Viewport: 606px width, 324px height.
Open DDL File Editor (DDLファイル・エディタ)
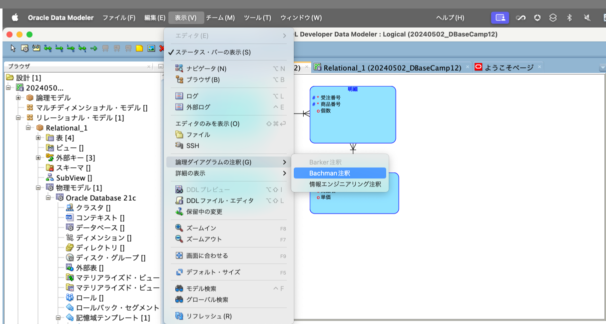pos(229,200)
